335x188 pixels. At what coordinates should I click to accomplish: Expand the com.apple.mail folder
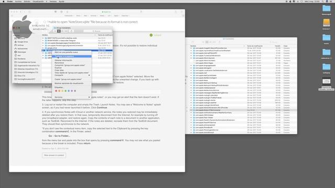(191, 73)
